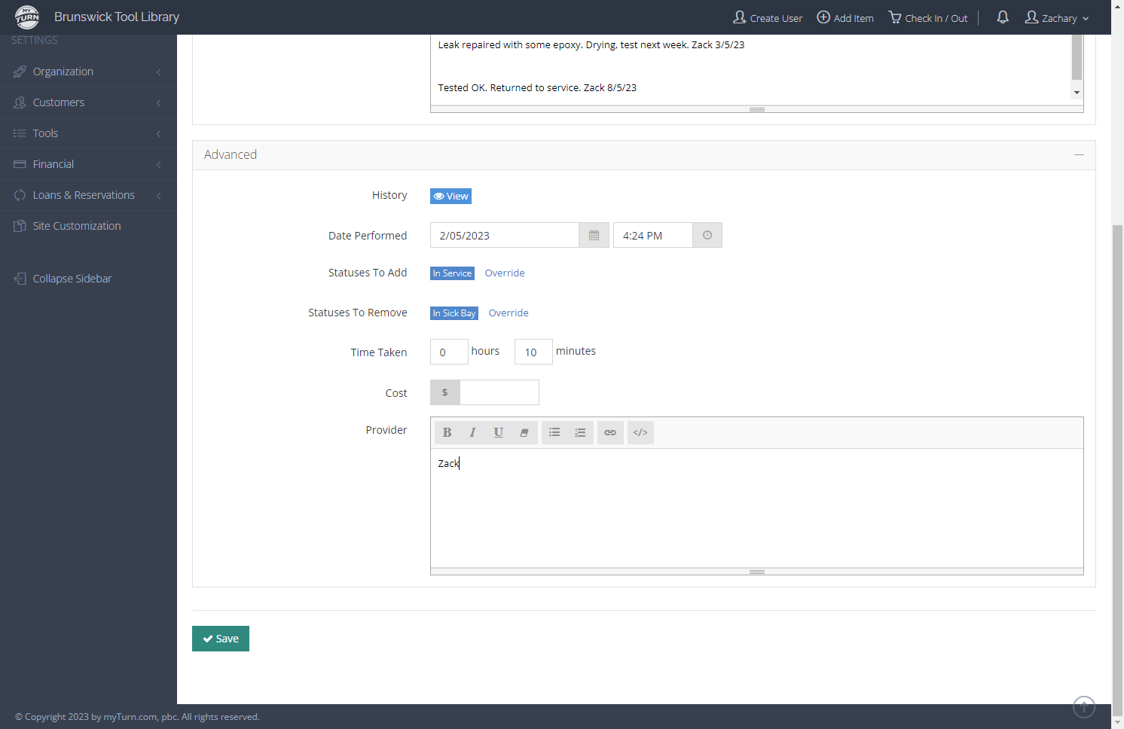Viewport: 1124px width, 729px height.
Task: Override the Statuses To Add
Action: (x=505, y=273)
